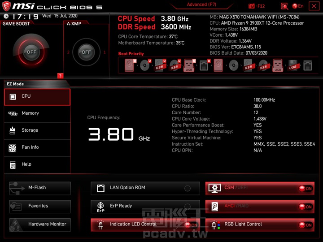Choose A-XMP profile 2
Viewport: 323px width, 242px height.
(68, 52)
